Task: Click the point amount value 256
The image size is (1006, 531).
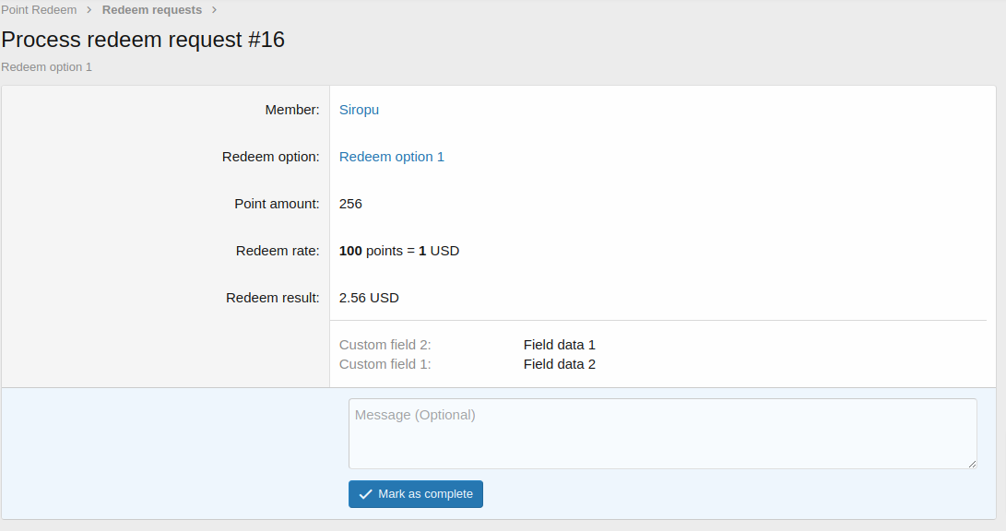Action: pos(350,204)
